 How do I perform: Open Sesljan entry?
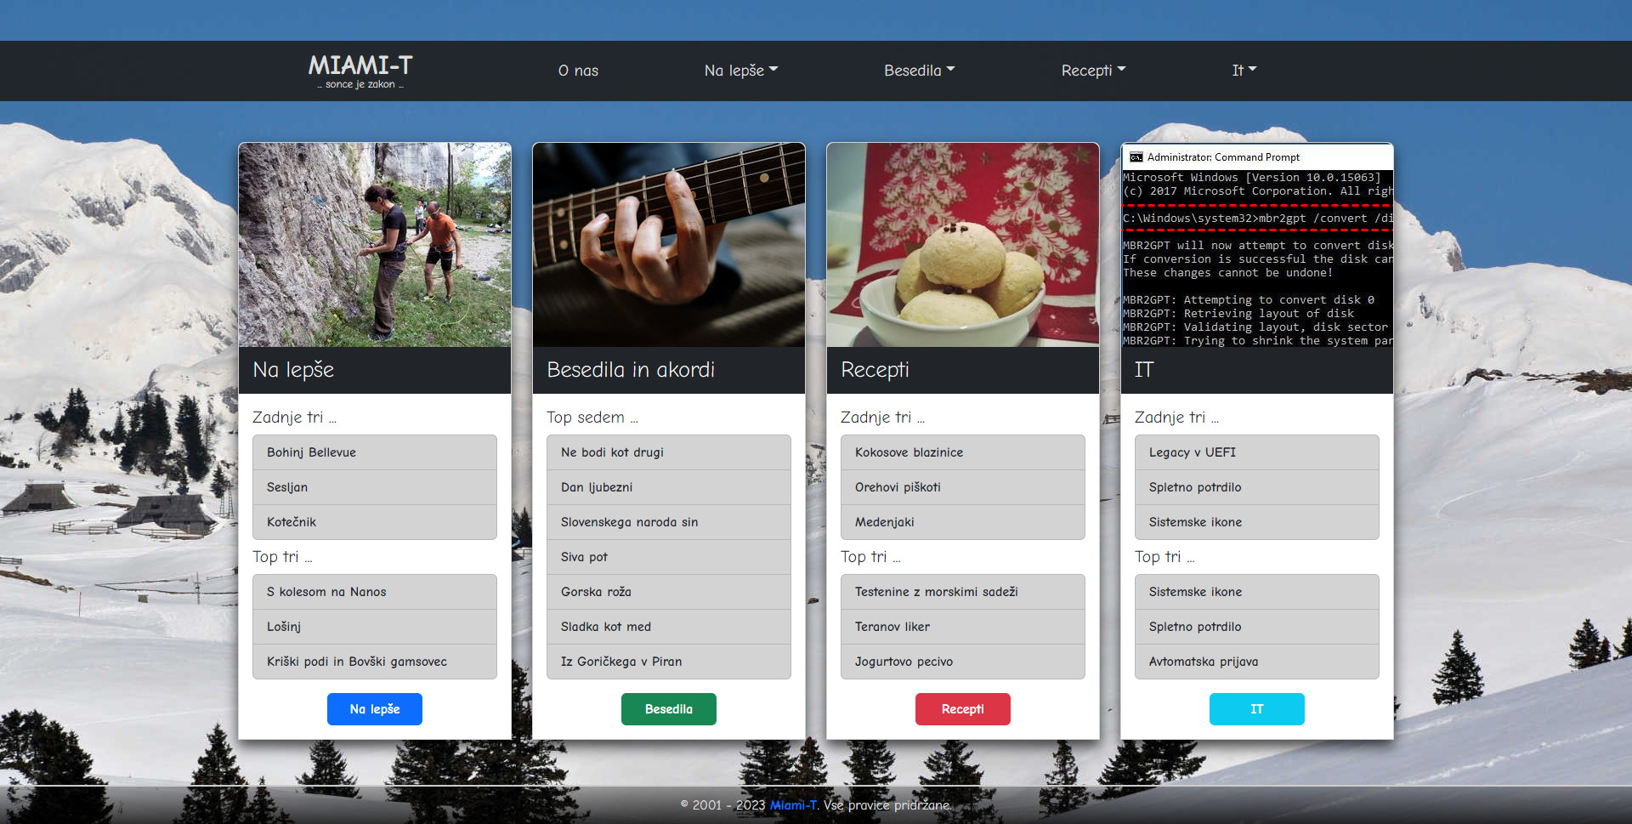point(375,487)
